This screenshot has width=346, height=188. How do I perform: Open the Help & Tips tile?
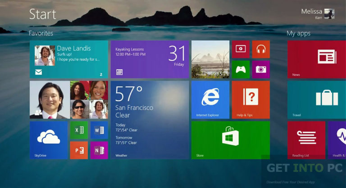point(251,100)
